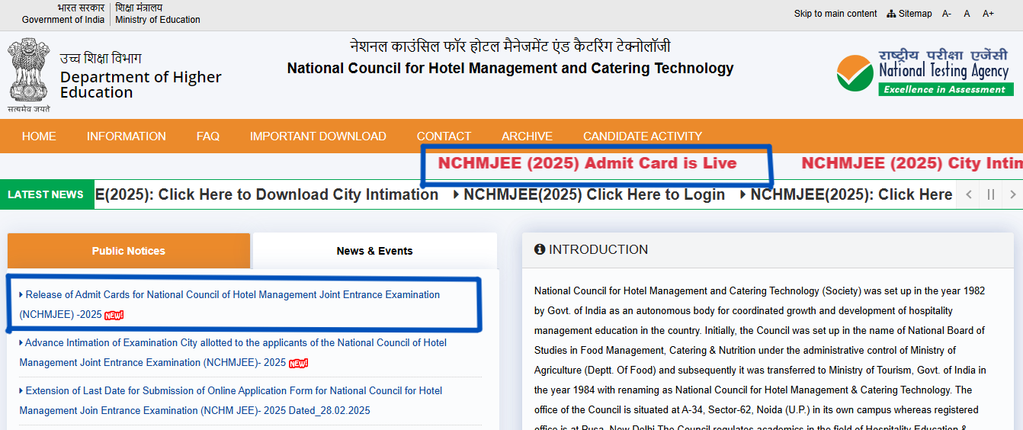Open the FAQ menu item
Screen dimensions: 1023x430
[x=208, y=136]
